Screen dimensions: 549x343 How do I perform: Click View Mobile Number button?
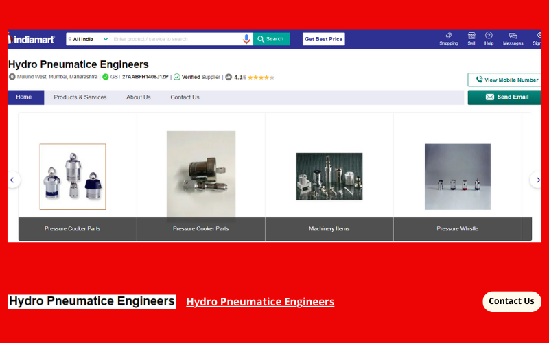[x=504, y=80]
